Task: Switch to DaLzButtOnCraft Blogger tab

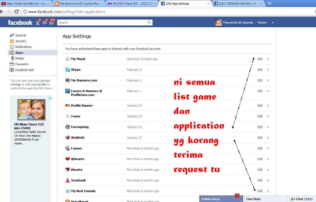Action: 79,4
